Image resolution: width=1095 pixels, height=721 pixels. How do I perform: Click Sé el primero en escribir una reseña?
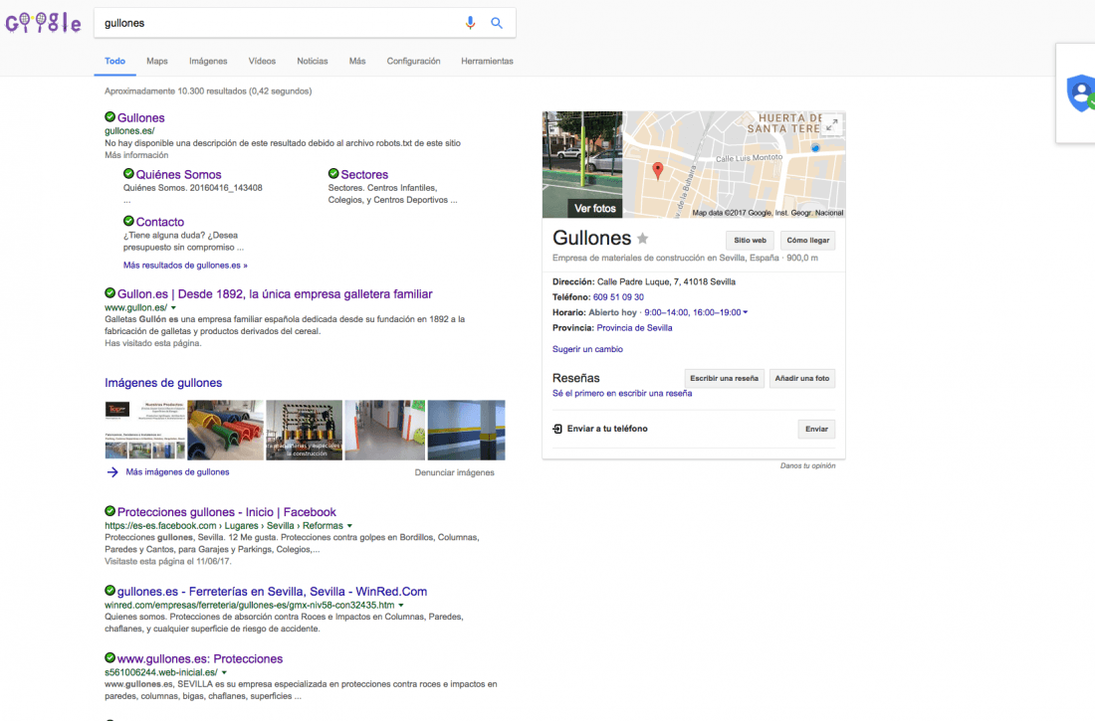pyautogui.click(x=622, y=394)
